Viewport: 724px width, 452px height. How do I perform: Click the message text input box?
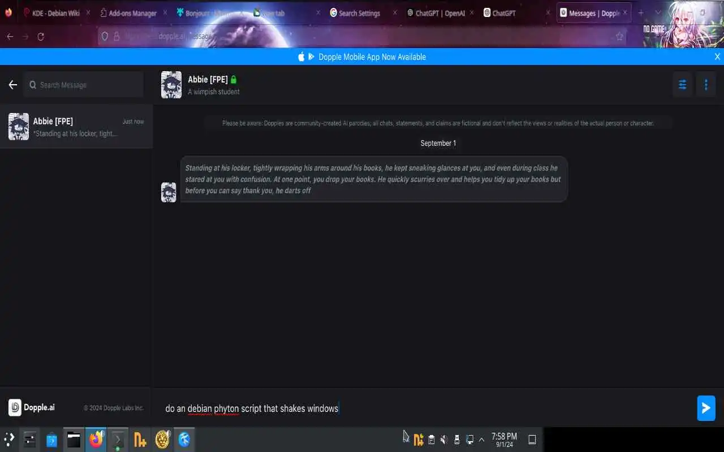click(x=424, y=408)
